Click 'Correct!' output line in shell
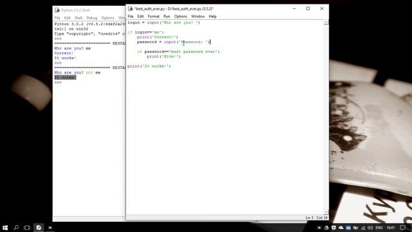This screenshot has width=412, height=232. tap(64, 53)
